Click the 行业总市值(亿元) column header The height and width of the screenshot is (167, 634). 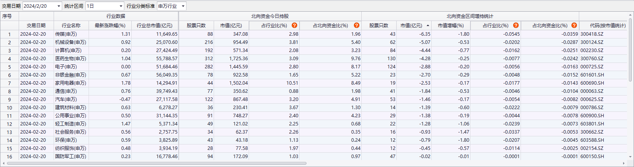pos(155,25)
